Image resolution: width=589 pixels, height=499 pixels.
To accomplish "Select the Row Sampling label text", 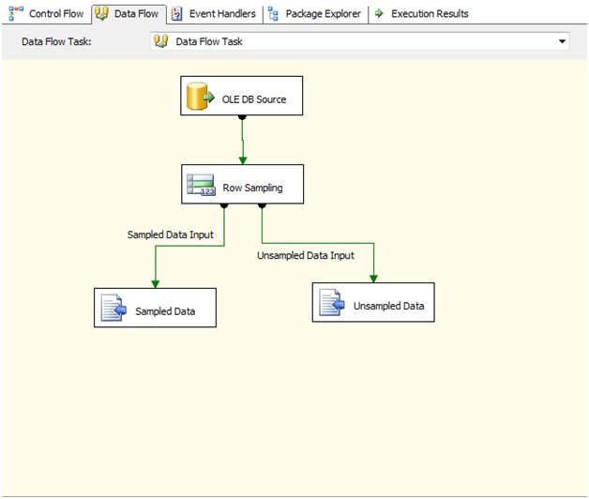I will tap(252, 188).
